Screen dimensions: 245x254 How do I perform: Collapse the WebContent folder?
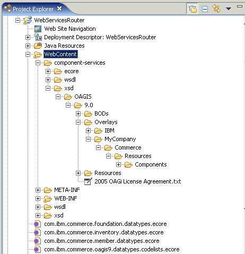coord(28,54)
